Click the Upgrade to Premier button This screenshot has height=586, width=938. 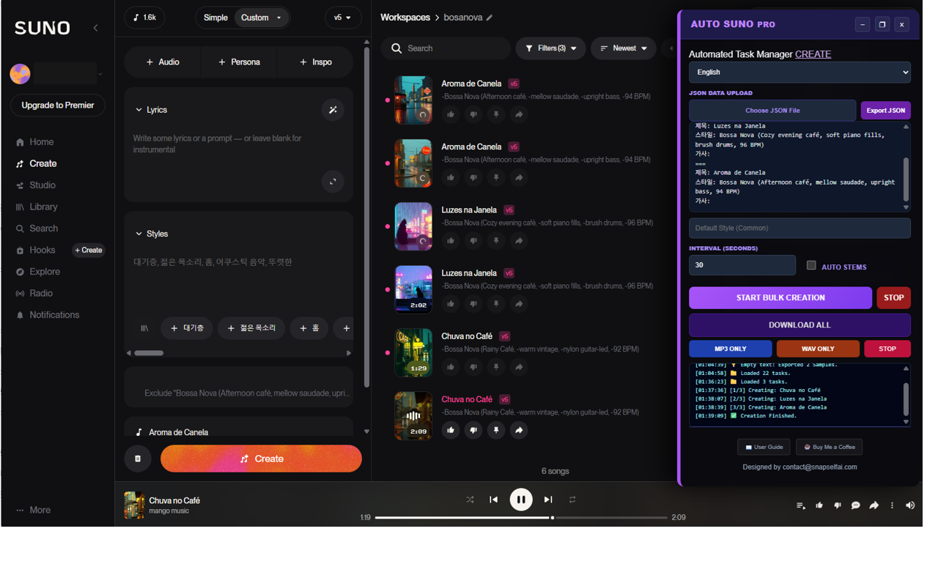point(58,105)
